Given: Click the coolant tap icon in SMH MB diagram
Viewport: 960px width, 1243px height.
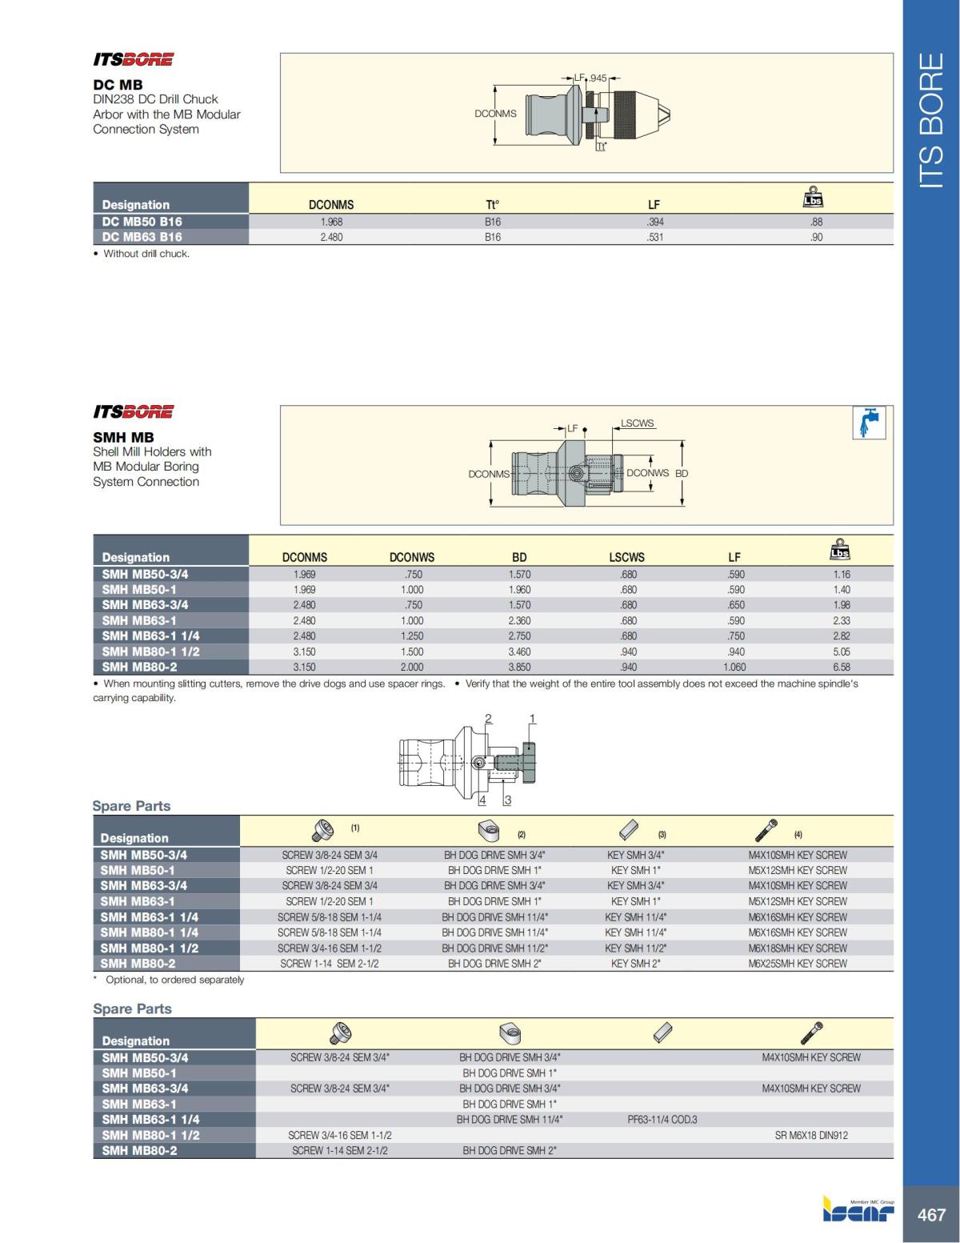Looking at the screenshot, I should pos(869,423).
